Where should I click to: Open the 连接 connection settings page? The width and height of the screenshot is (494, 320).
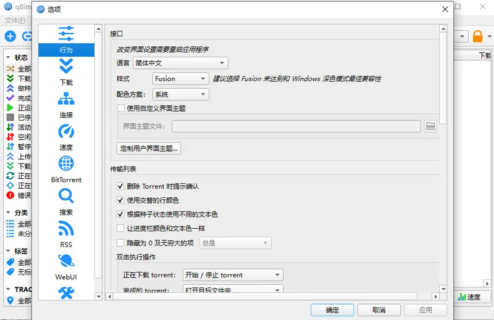click(x=66, y=105)
